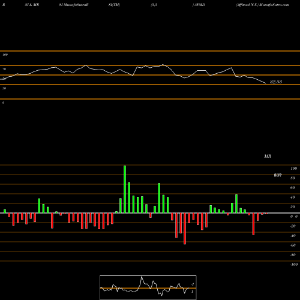
Task: Click the tallest green histogram bar
Action: [x=125, y=189]
